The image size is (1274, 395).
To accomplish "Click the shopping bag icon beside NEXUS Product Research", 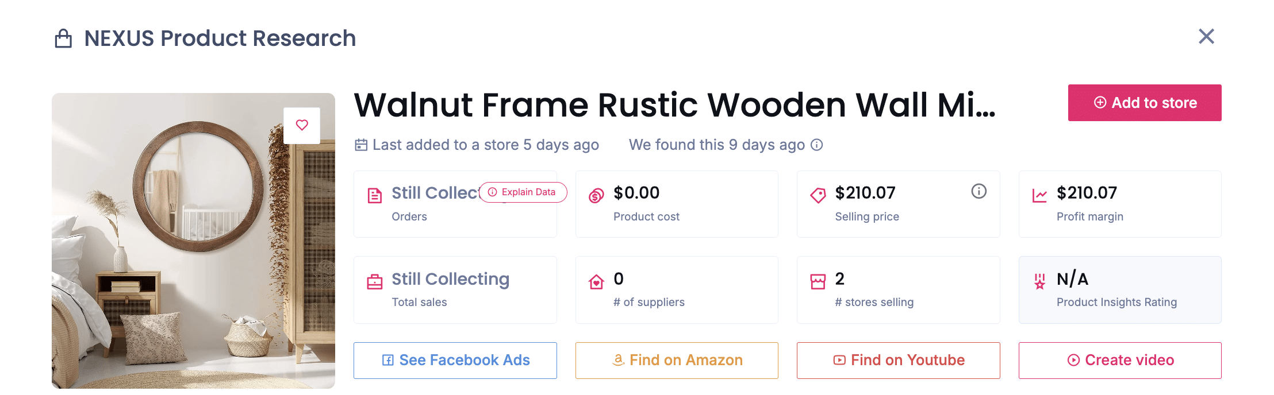I will 65,38.
